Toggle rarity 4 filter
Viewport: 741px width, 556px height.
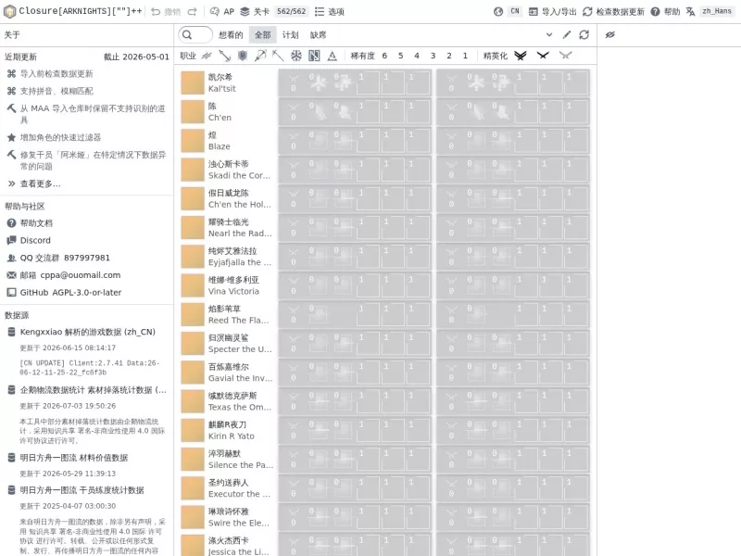click(x=417, y=56)
